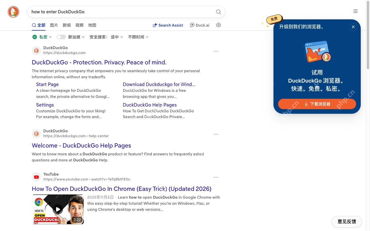Open 'Download Duckduckgo for Wind...' sitelink
This screenshot has width=370, height=231.
click(x=159, y=84)
